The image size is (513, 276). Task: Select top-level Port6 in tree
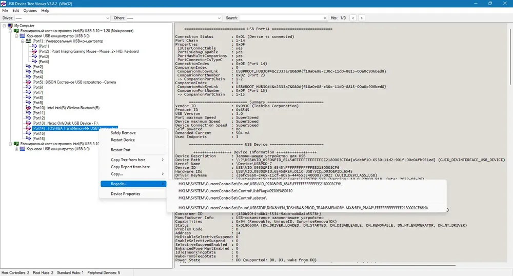tap(37, 87)
